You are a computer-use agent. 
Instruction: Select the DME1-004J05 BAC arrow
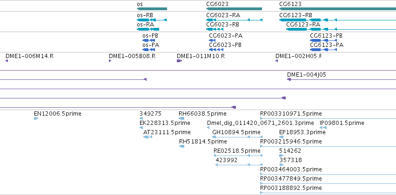point(342,79)
